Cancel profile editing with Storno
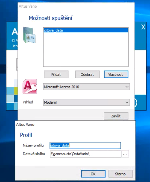The image size is (150, 182). [x=120, y=174]
